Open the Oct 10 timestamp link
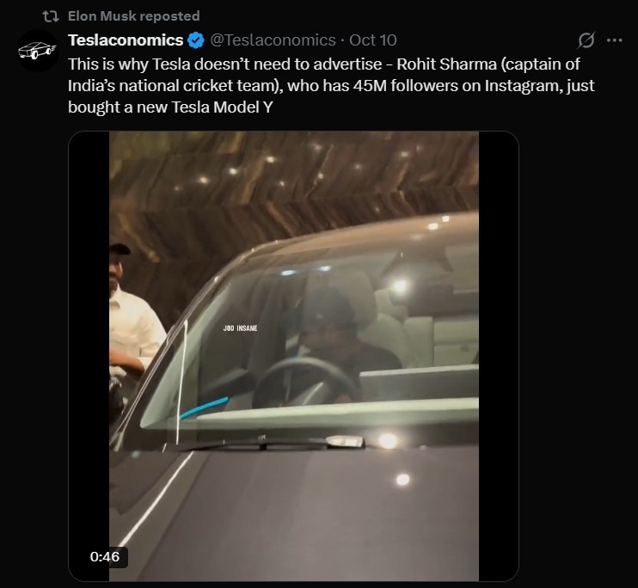The width and height of the screenshot is (638, 588). [x=373, y=40]
